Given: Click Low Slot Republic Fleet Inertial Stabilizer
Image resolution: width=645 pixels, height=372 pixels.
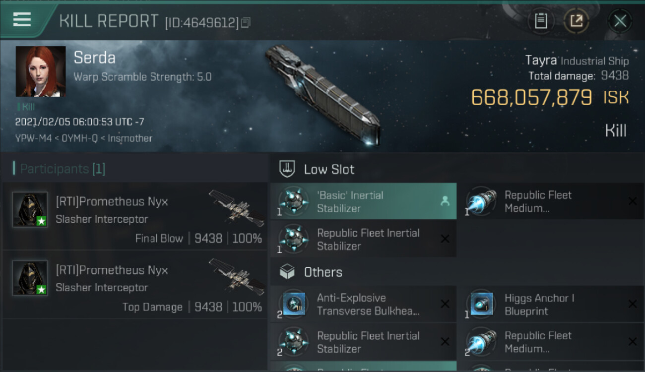Looking at the screenshot, I should coord(363,239).
